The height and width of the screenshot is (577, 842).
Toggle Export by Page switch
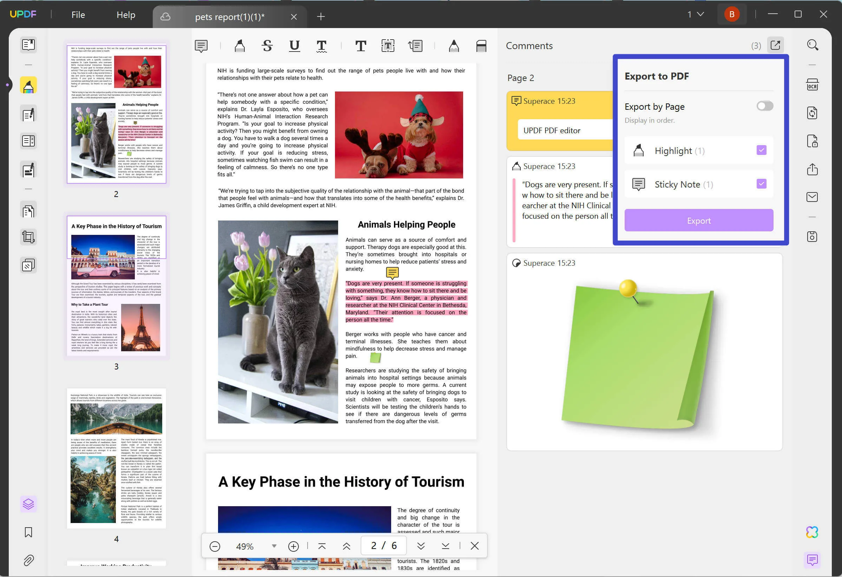click(765, 106)
